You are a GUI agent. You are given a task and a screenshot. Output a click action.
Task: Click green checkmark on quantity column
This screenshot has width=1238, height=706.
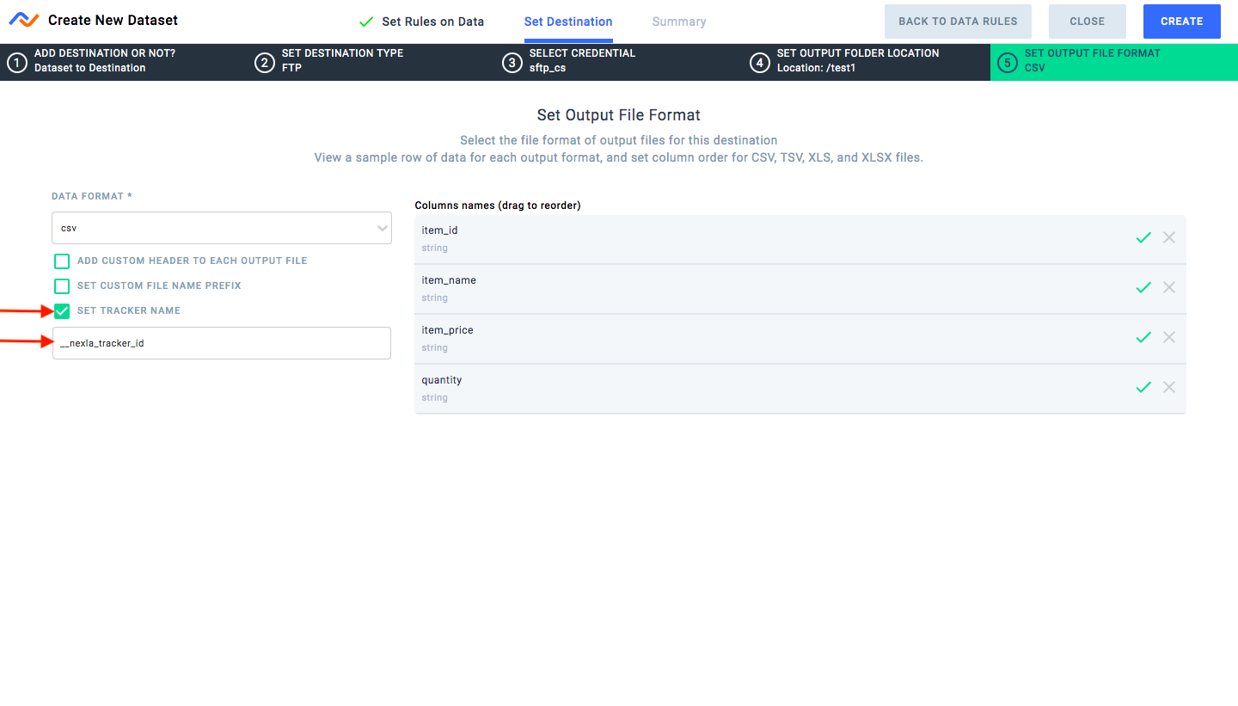pyautogui.click(x=1143, y=387)
